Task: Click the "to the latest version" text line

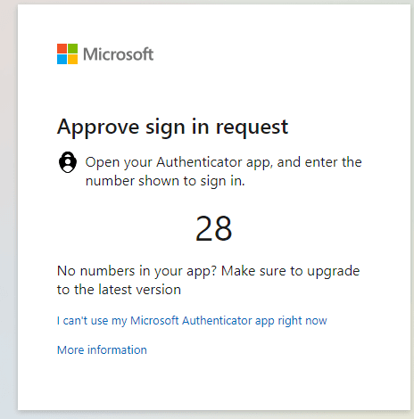Action: click(x=119, y=290)
